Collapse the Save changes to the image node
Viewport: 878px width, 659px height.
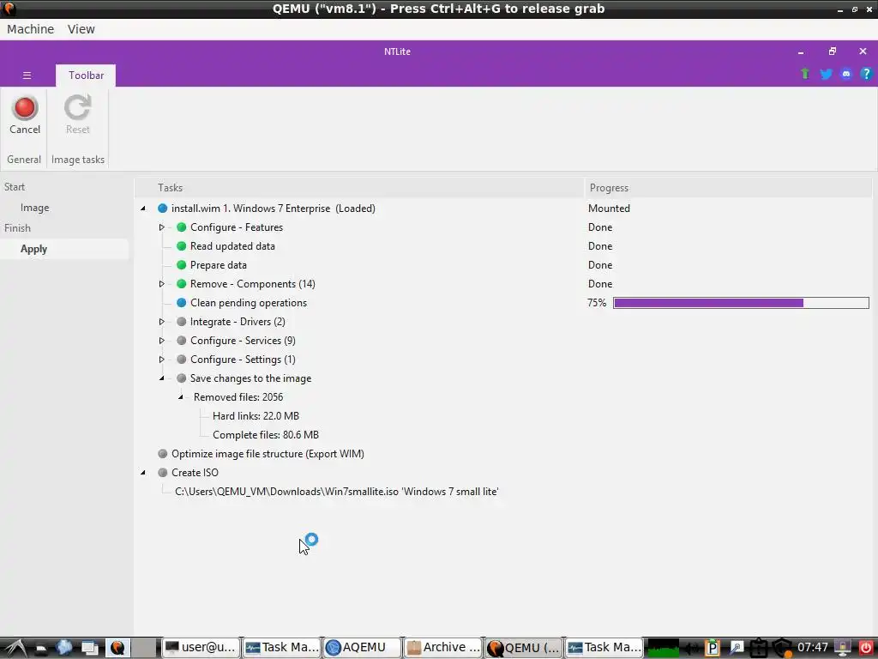162,378
